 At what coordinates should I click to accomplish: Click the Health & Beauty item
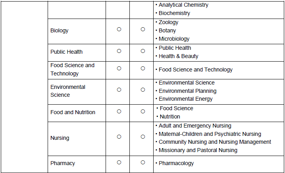click(x=178, y=56)
